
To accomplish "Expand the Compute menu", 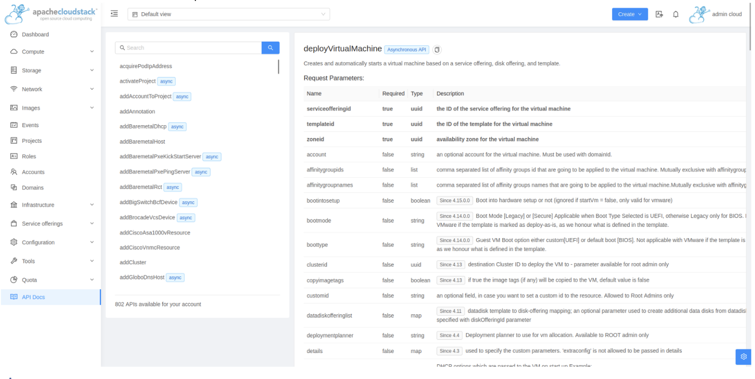I will coord(32,52).
